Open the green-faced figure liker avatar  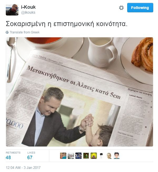click(86, 156)
